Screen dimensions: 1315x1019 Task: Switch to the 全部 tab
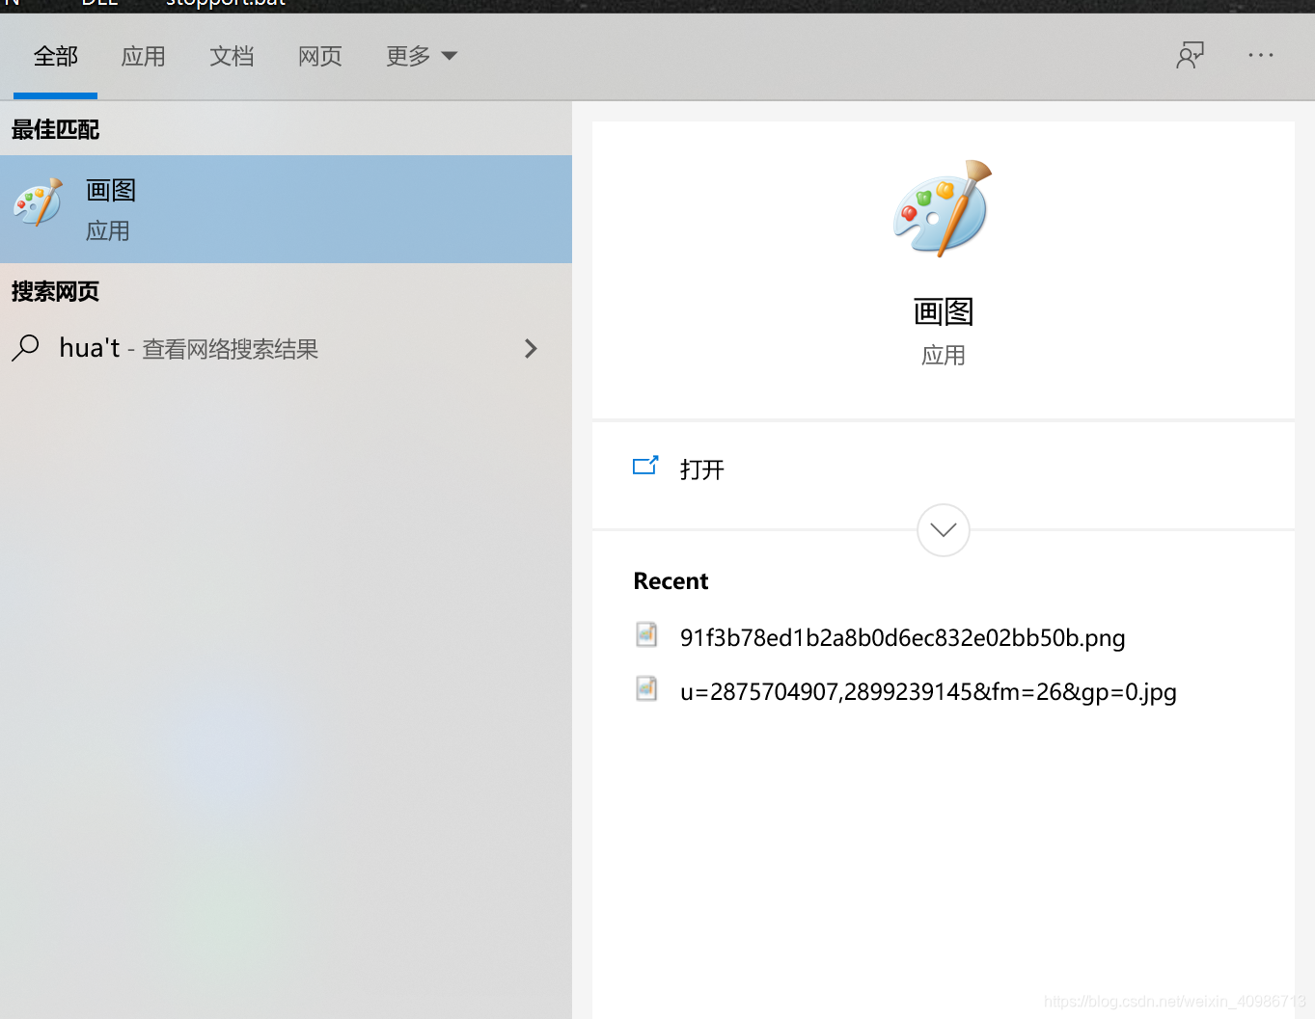[55, 57]
